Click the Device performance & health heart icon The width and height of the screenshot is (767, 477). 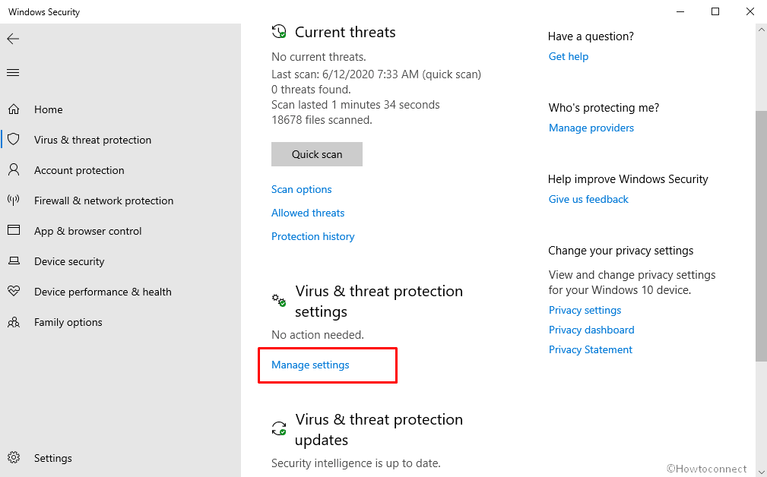(x=14, y=291)
